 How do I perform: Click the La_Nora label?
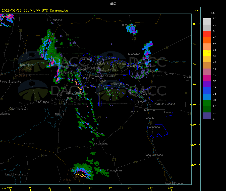tap(100, 63)
